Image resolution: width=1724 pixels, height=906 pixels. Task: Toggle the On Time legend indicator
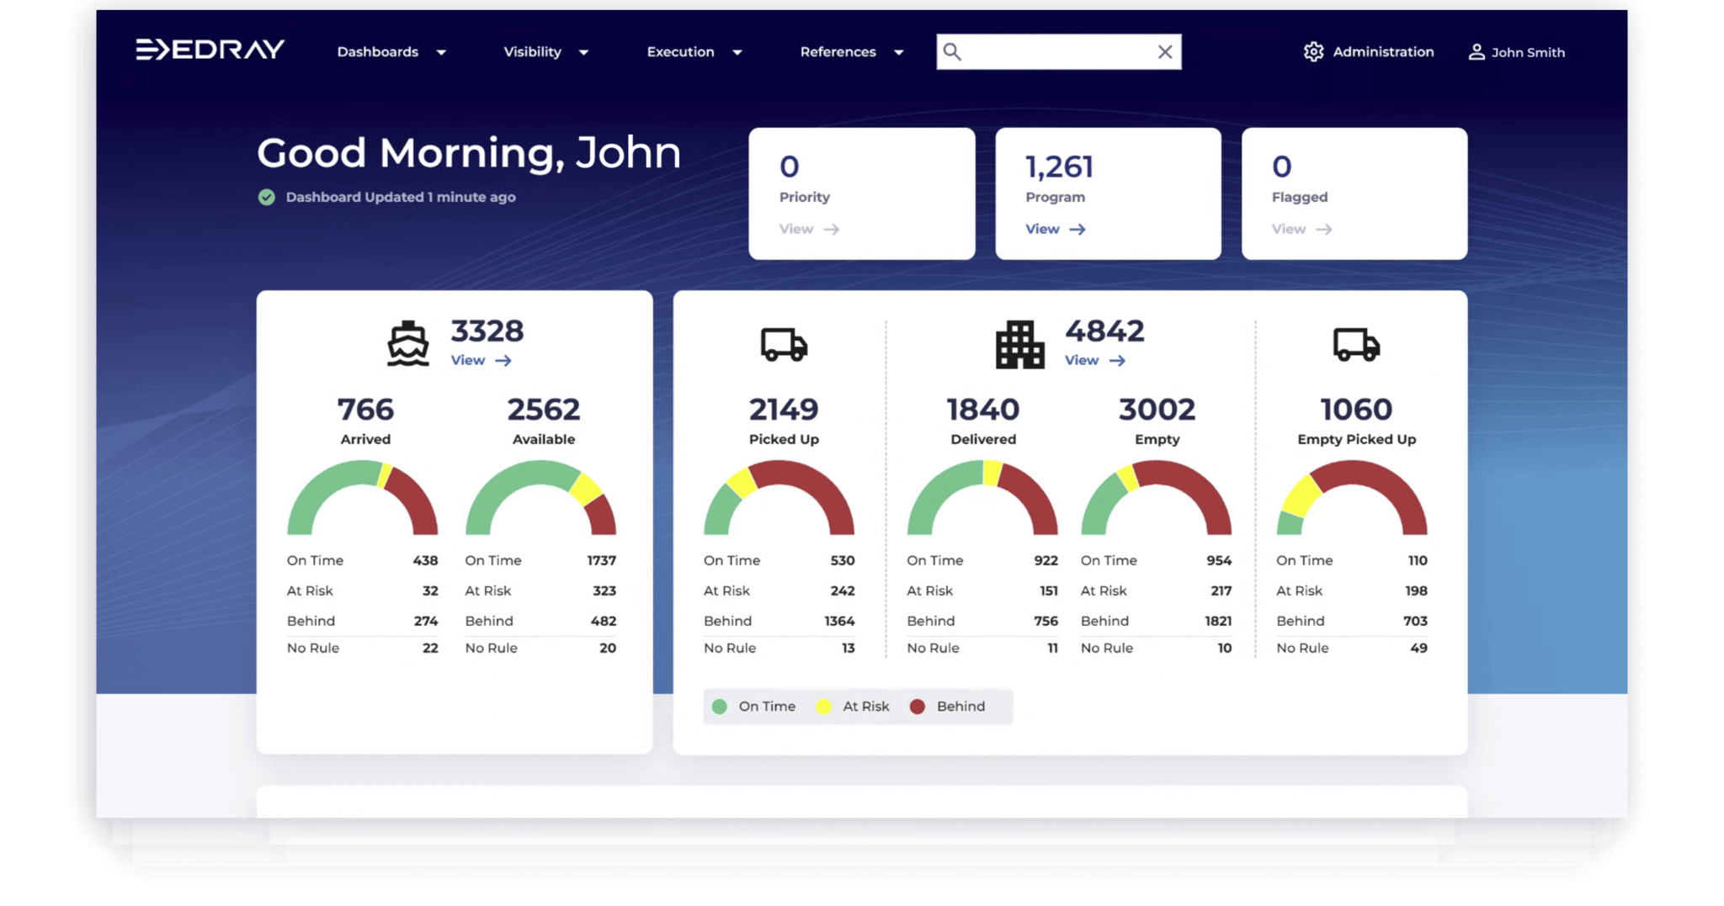720,707
